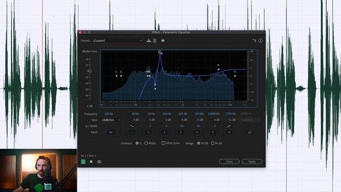Click the band 4 frequency 322 Hz
Image resolution: width=341 pixels, height=192 pixels.
point(199,114)
